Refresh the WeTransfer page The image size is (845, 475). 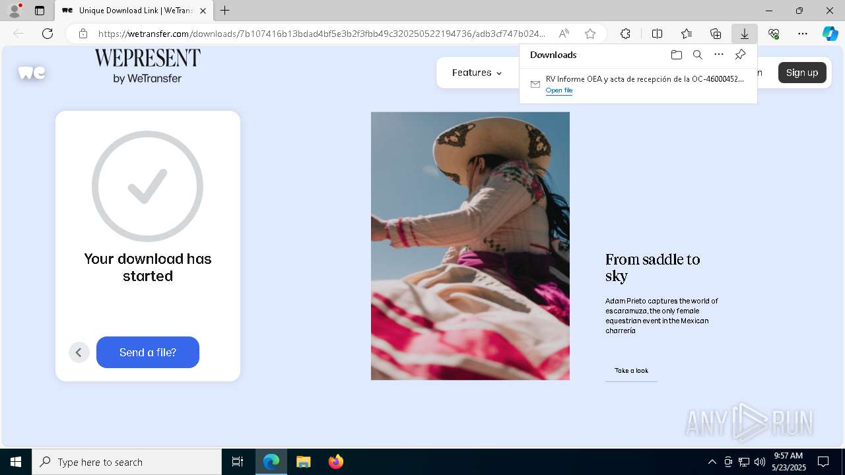coord(48,34)
